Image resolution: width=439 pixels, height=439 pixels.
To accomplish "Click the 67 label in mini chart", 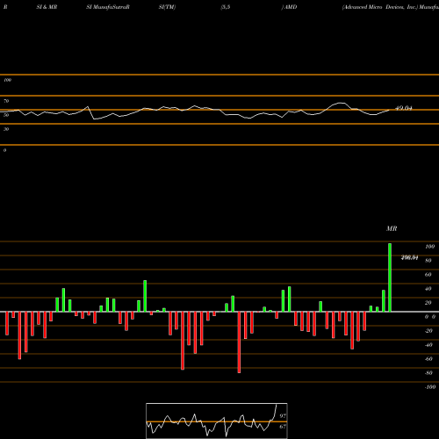I will click(x=283, y=427).
